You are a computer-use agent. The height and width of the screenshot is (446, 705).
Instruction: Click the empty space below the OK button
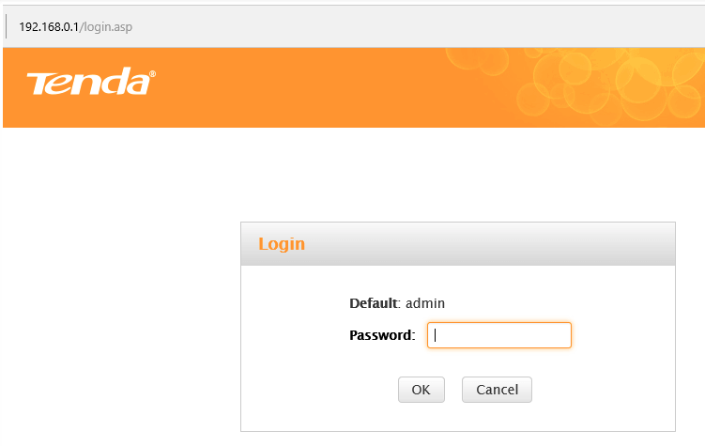click(x=421, y=417)
